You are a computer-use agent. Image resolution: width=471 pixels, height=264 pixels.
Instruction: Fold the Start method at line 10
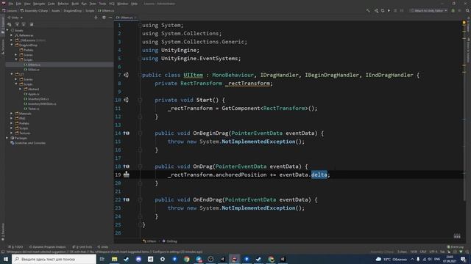[x=140, y=100]
